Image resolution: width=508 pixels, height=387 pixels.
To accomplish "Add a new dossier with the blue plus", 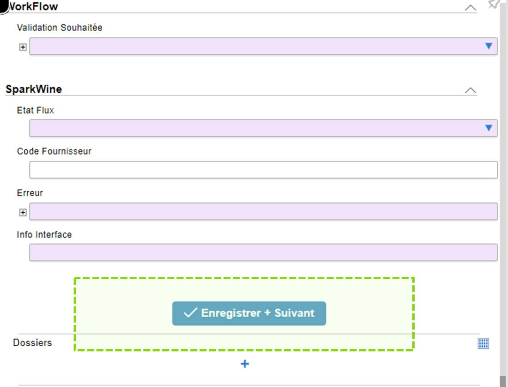I will click(244, 364).
